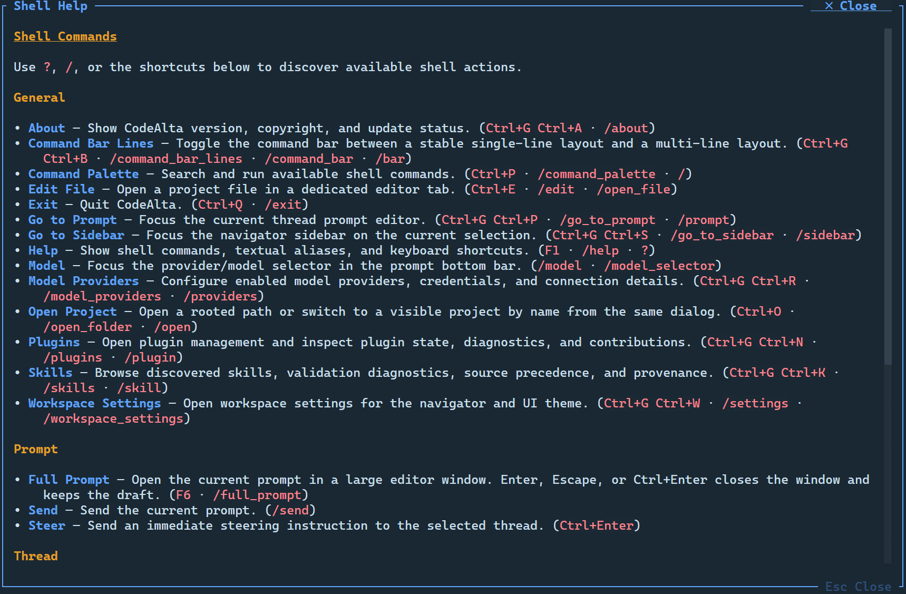Click the Prompt section heading
This screenshot has height=594, width=906.
pyautogui.click(x=36, y=449)
